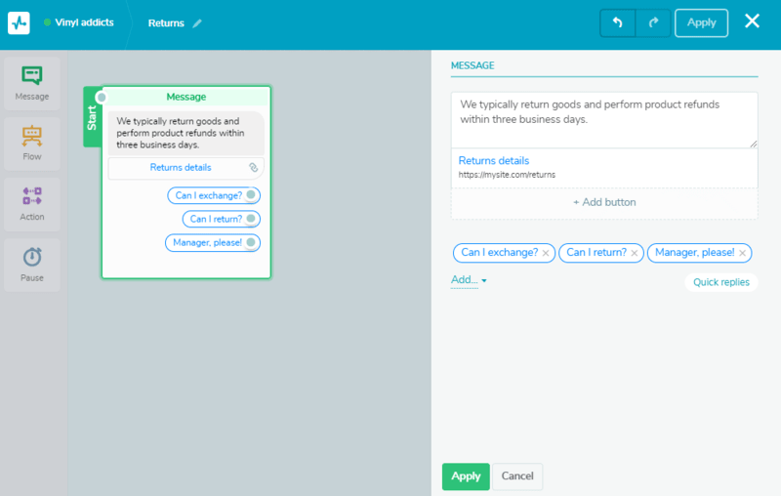Click connector dot on 'Can I exchange?' node

pos(251,194)
